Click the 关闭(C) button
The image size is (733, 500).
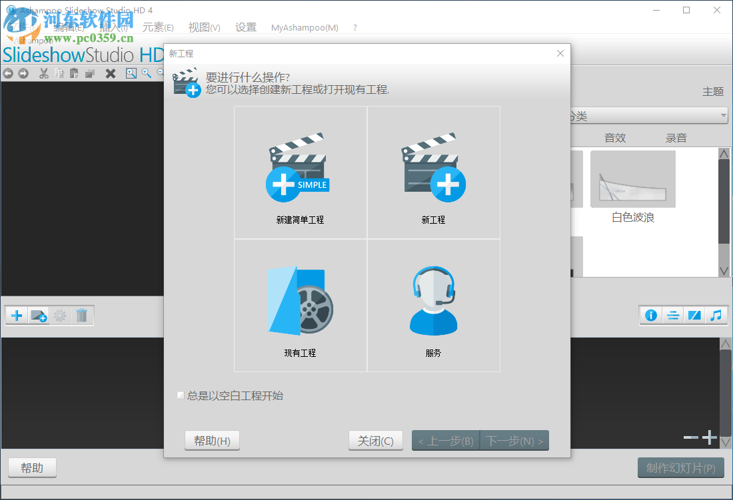pos(375,440)
